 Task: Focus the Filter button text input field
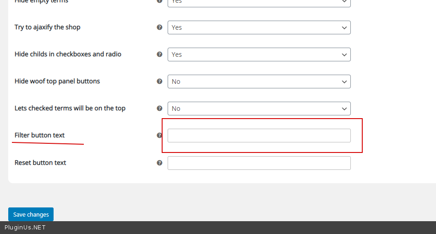click(259, 136)
